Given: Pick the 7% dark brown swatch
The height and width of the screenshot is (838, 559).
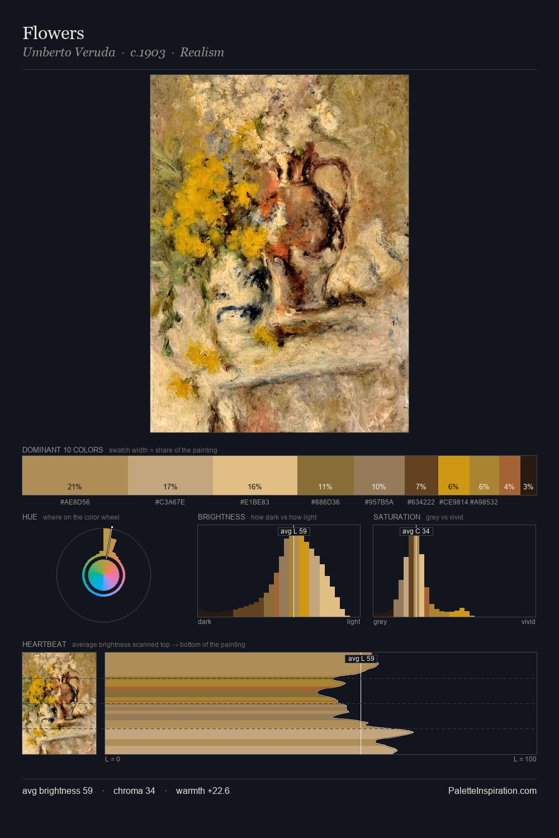Looking at the screenshot, I should (421, 475).
